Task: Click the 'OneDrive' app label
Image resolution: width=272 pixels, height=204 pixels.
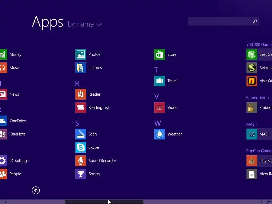Action: [18, 121]
